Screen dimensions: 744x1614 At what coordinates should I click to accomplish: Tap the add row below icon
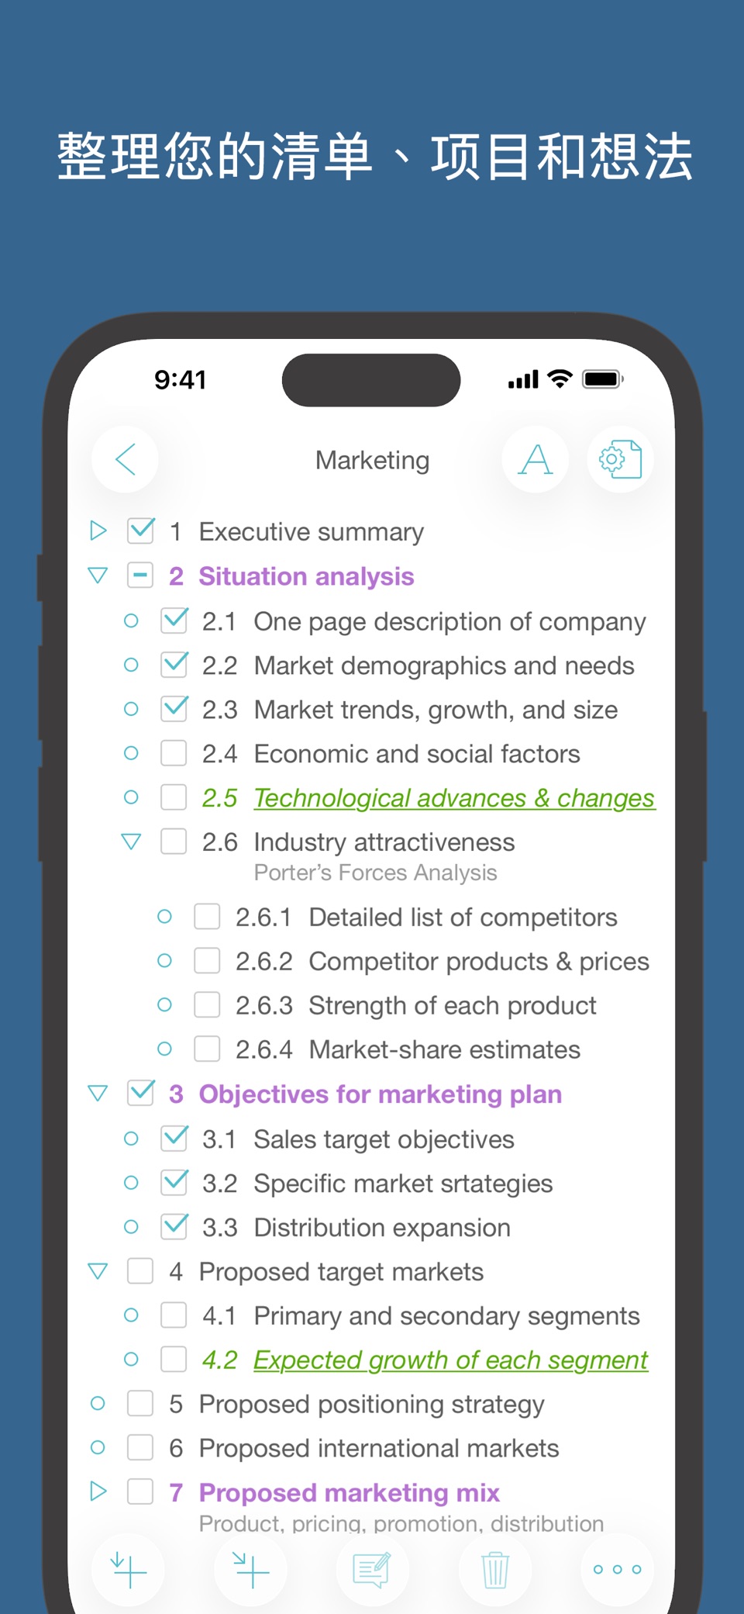[128, 1570]
